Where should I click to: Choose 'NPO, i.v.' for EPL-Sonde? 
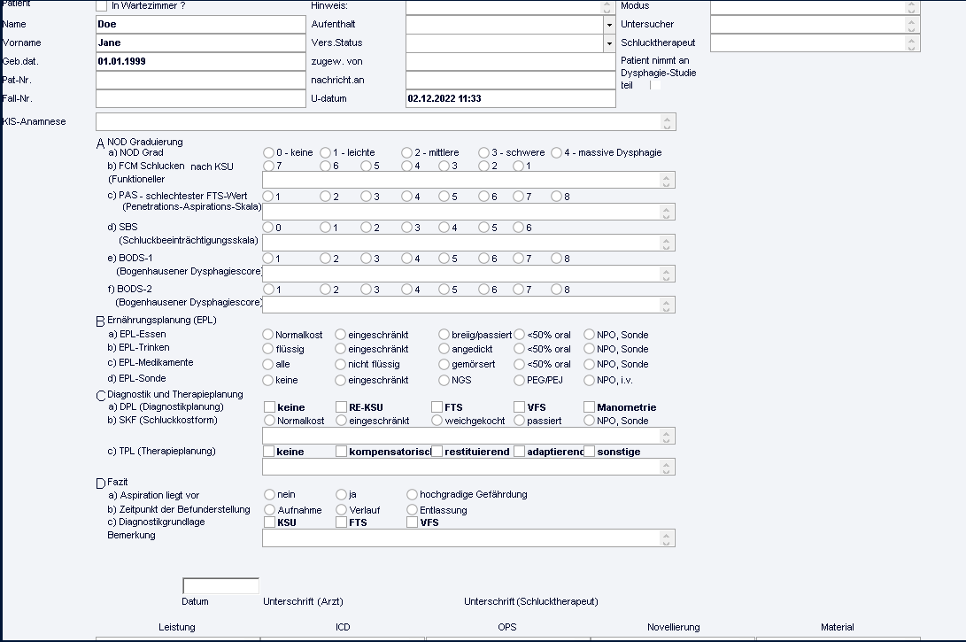coord(589,380)
